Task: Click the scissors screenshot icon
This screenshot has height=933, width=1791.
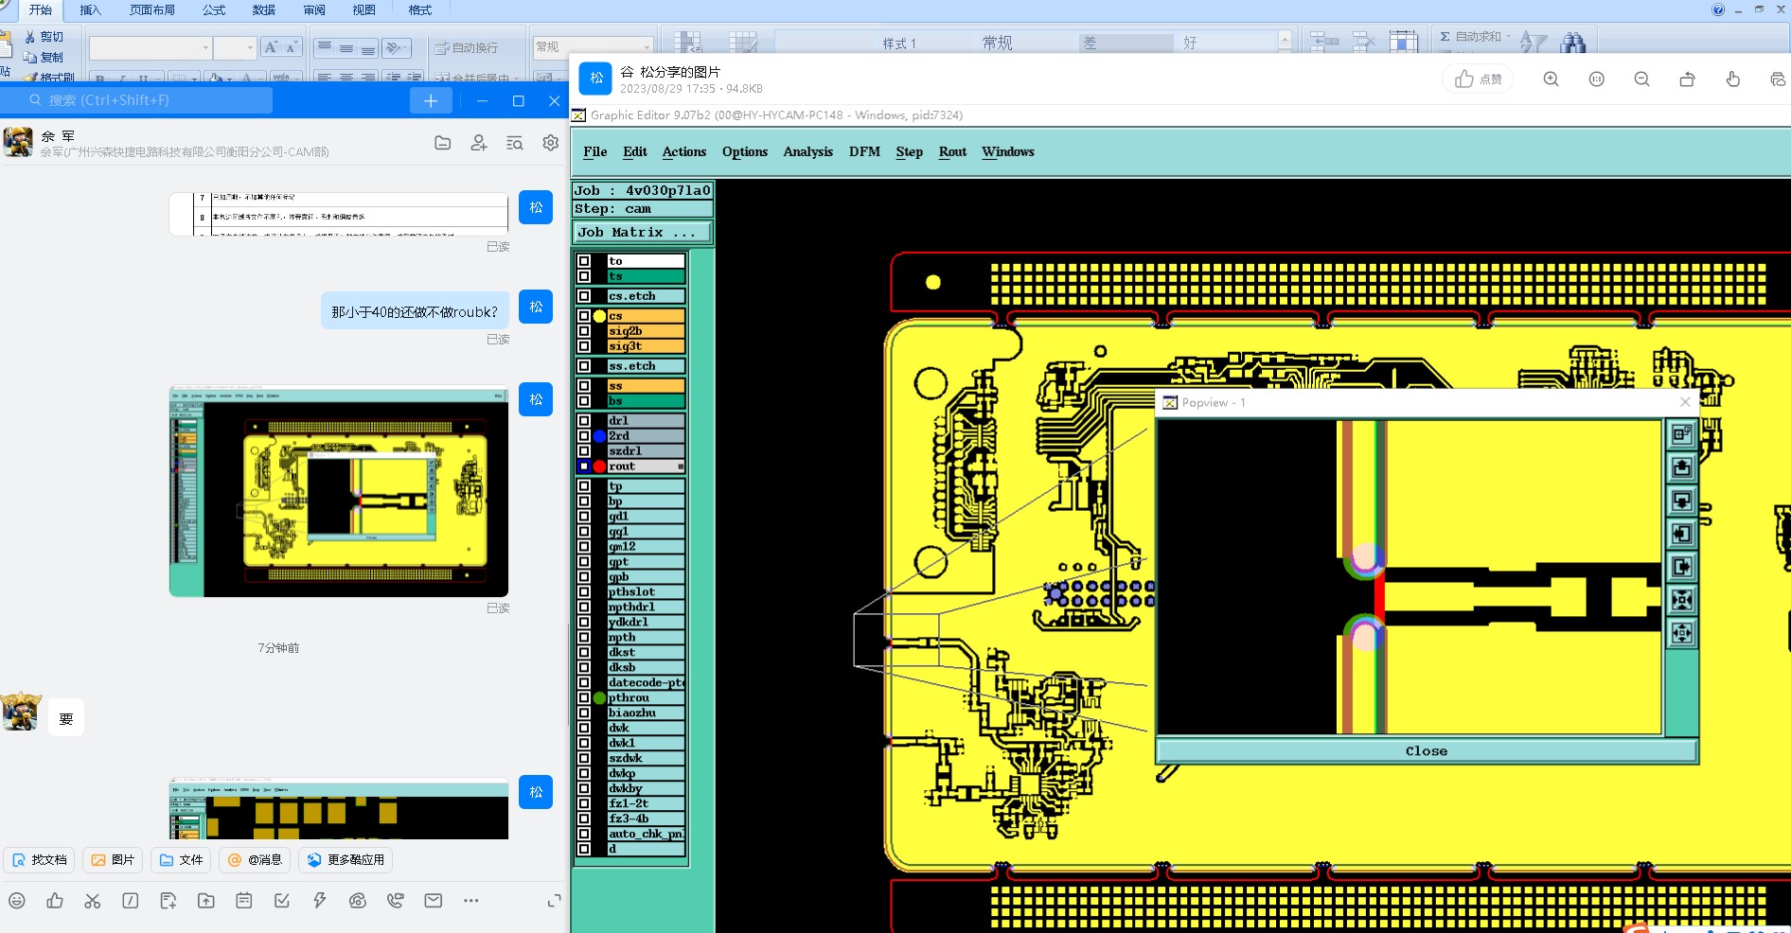Action: point(93,901)
